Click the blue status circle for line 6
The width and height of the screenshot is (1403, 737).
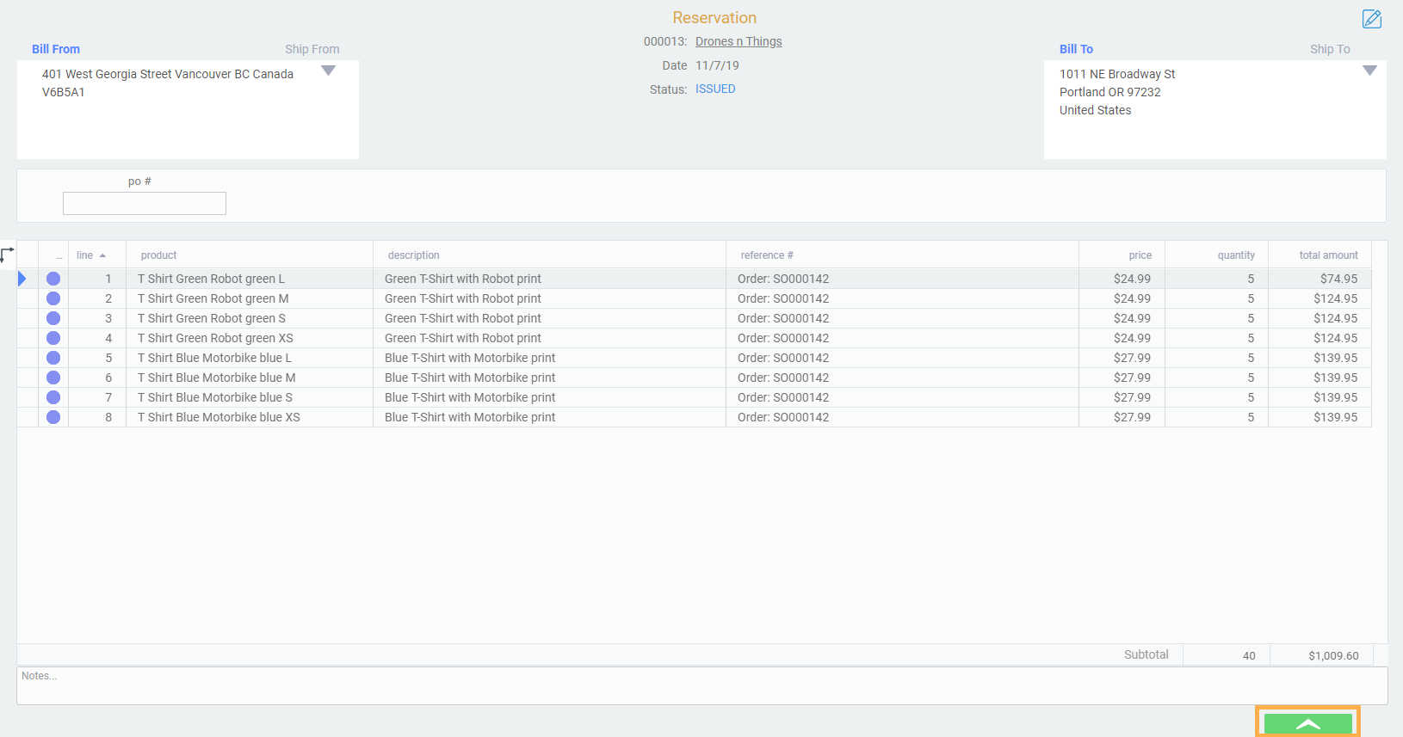point(53,378)
